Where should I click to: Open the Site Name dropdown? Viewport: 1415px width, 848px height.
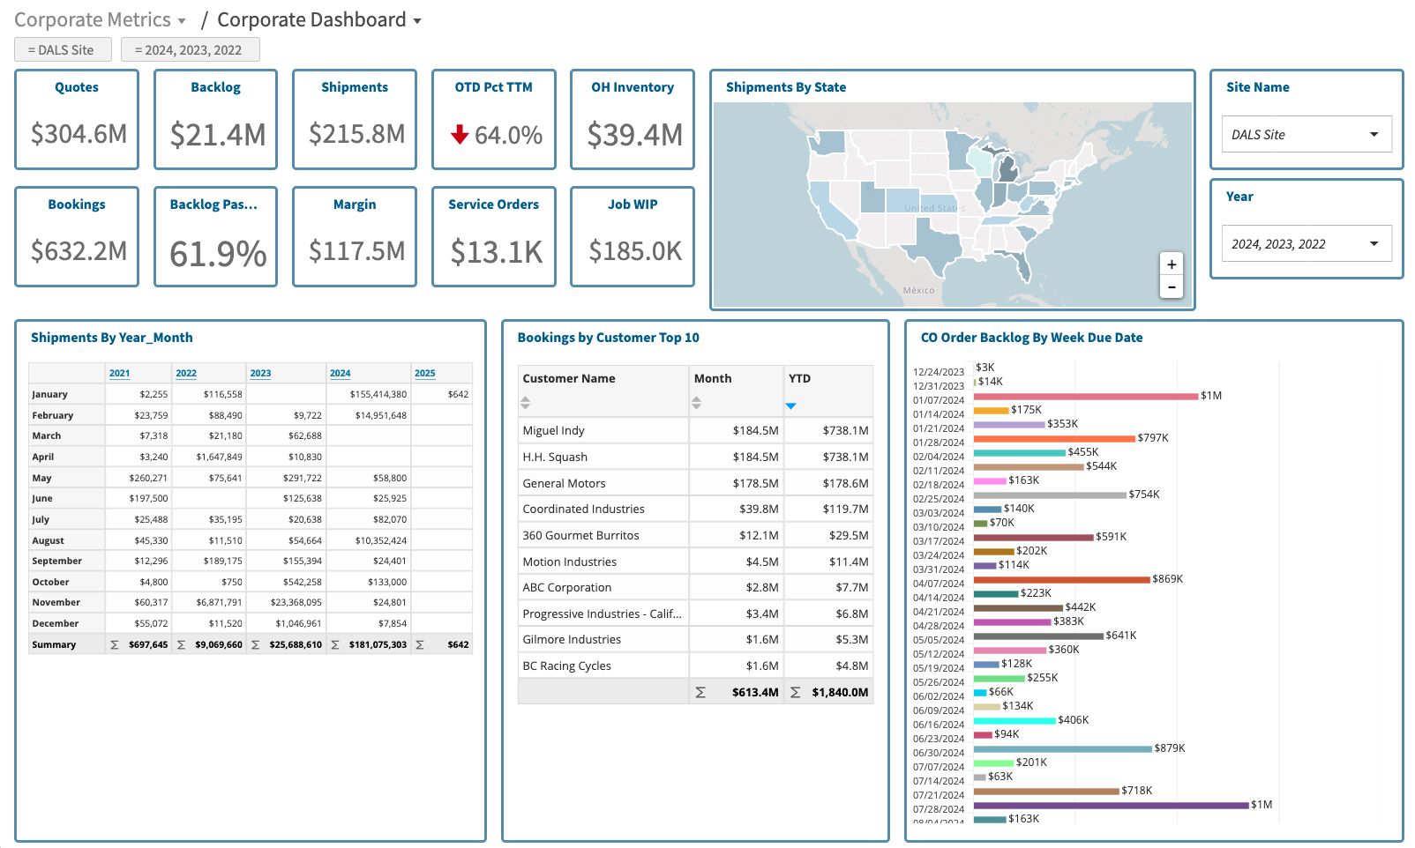tap(1306, 135)
